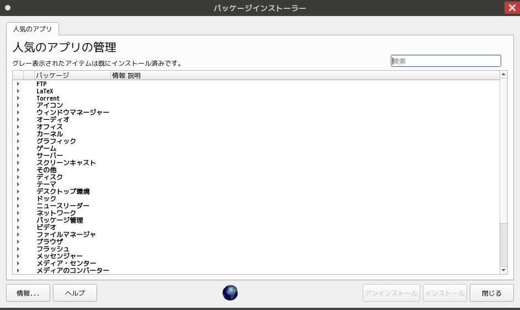
Task: Select the ネットワーク row text
Action: click(x=56, y=213)
